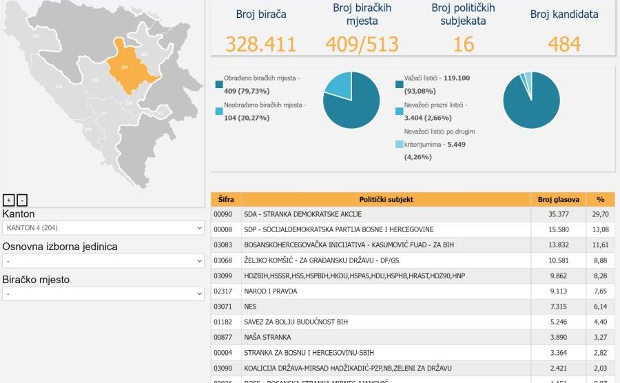The width and height of the screenshot is (620, 383).
Task: Open the Biračko mjesto dropdown
Action: pos(103,294)
